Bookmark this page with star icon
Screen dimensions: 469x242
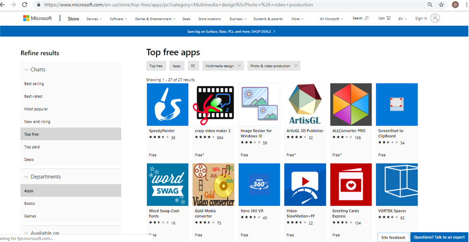click(x=441, y=5)
